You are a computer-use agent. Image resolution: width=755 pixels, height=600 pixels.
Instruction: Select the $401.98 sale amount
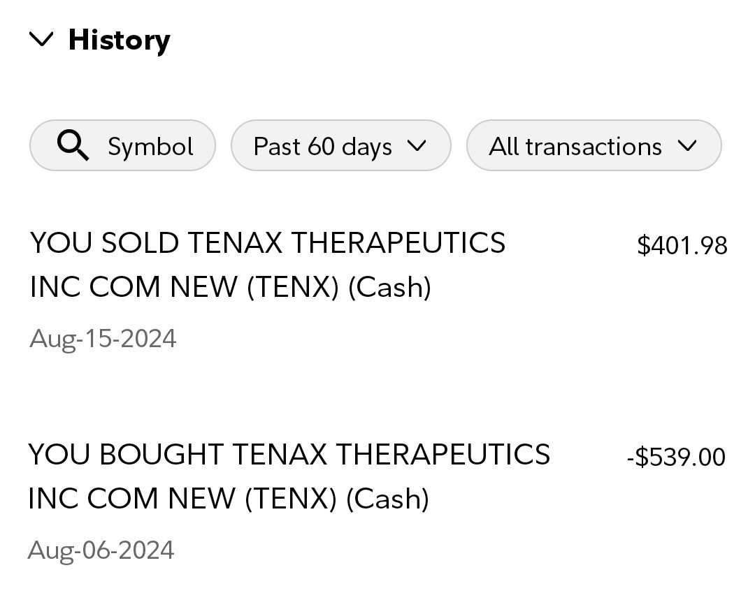682,246
